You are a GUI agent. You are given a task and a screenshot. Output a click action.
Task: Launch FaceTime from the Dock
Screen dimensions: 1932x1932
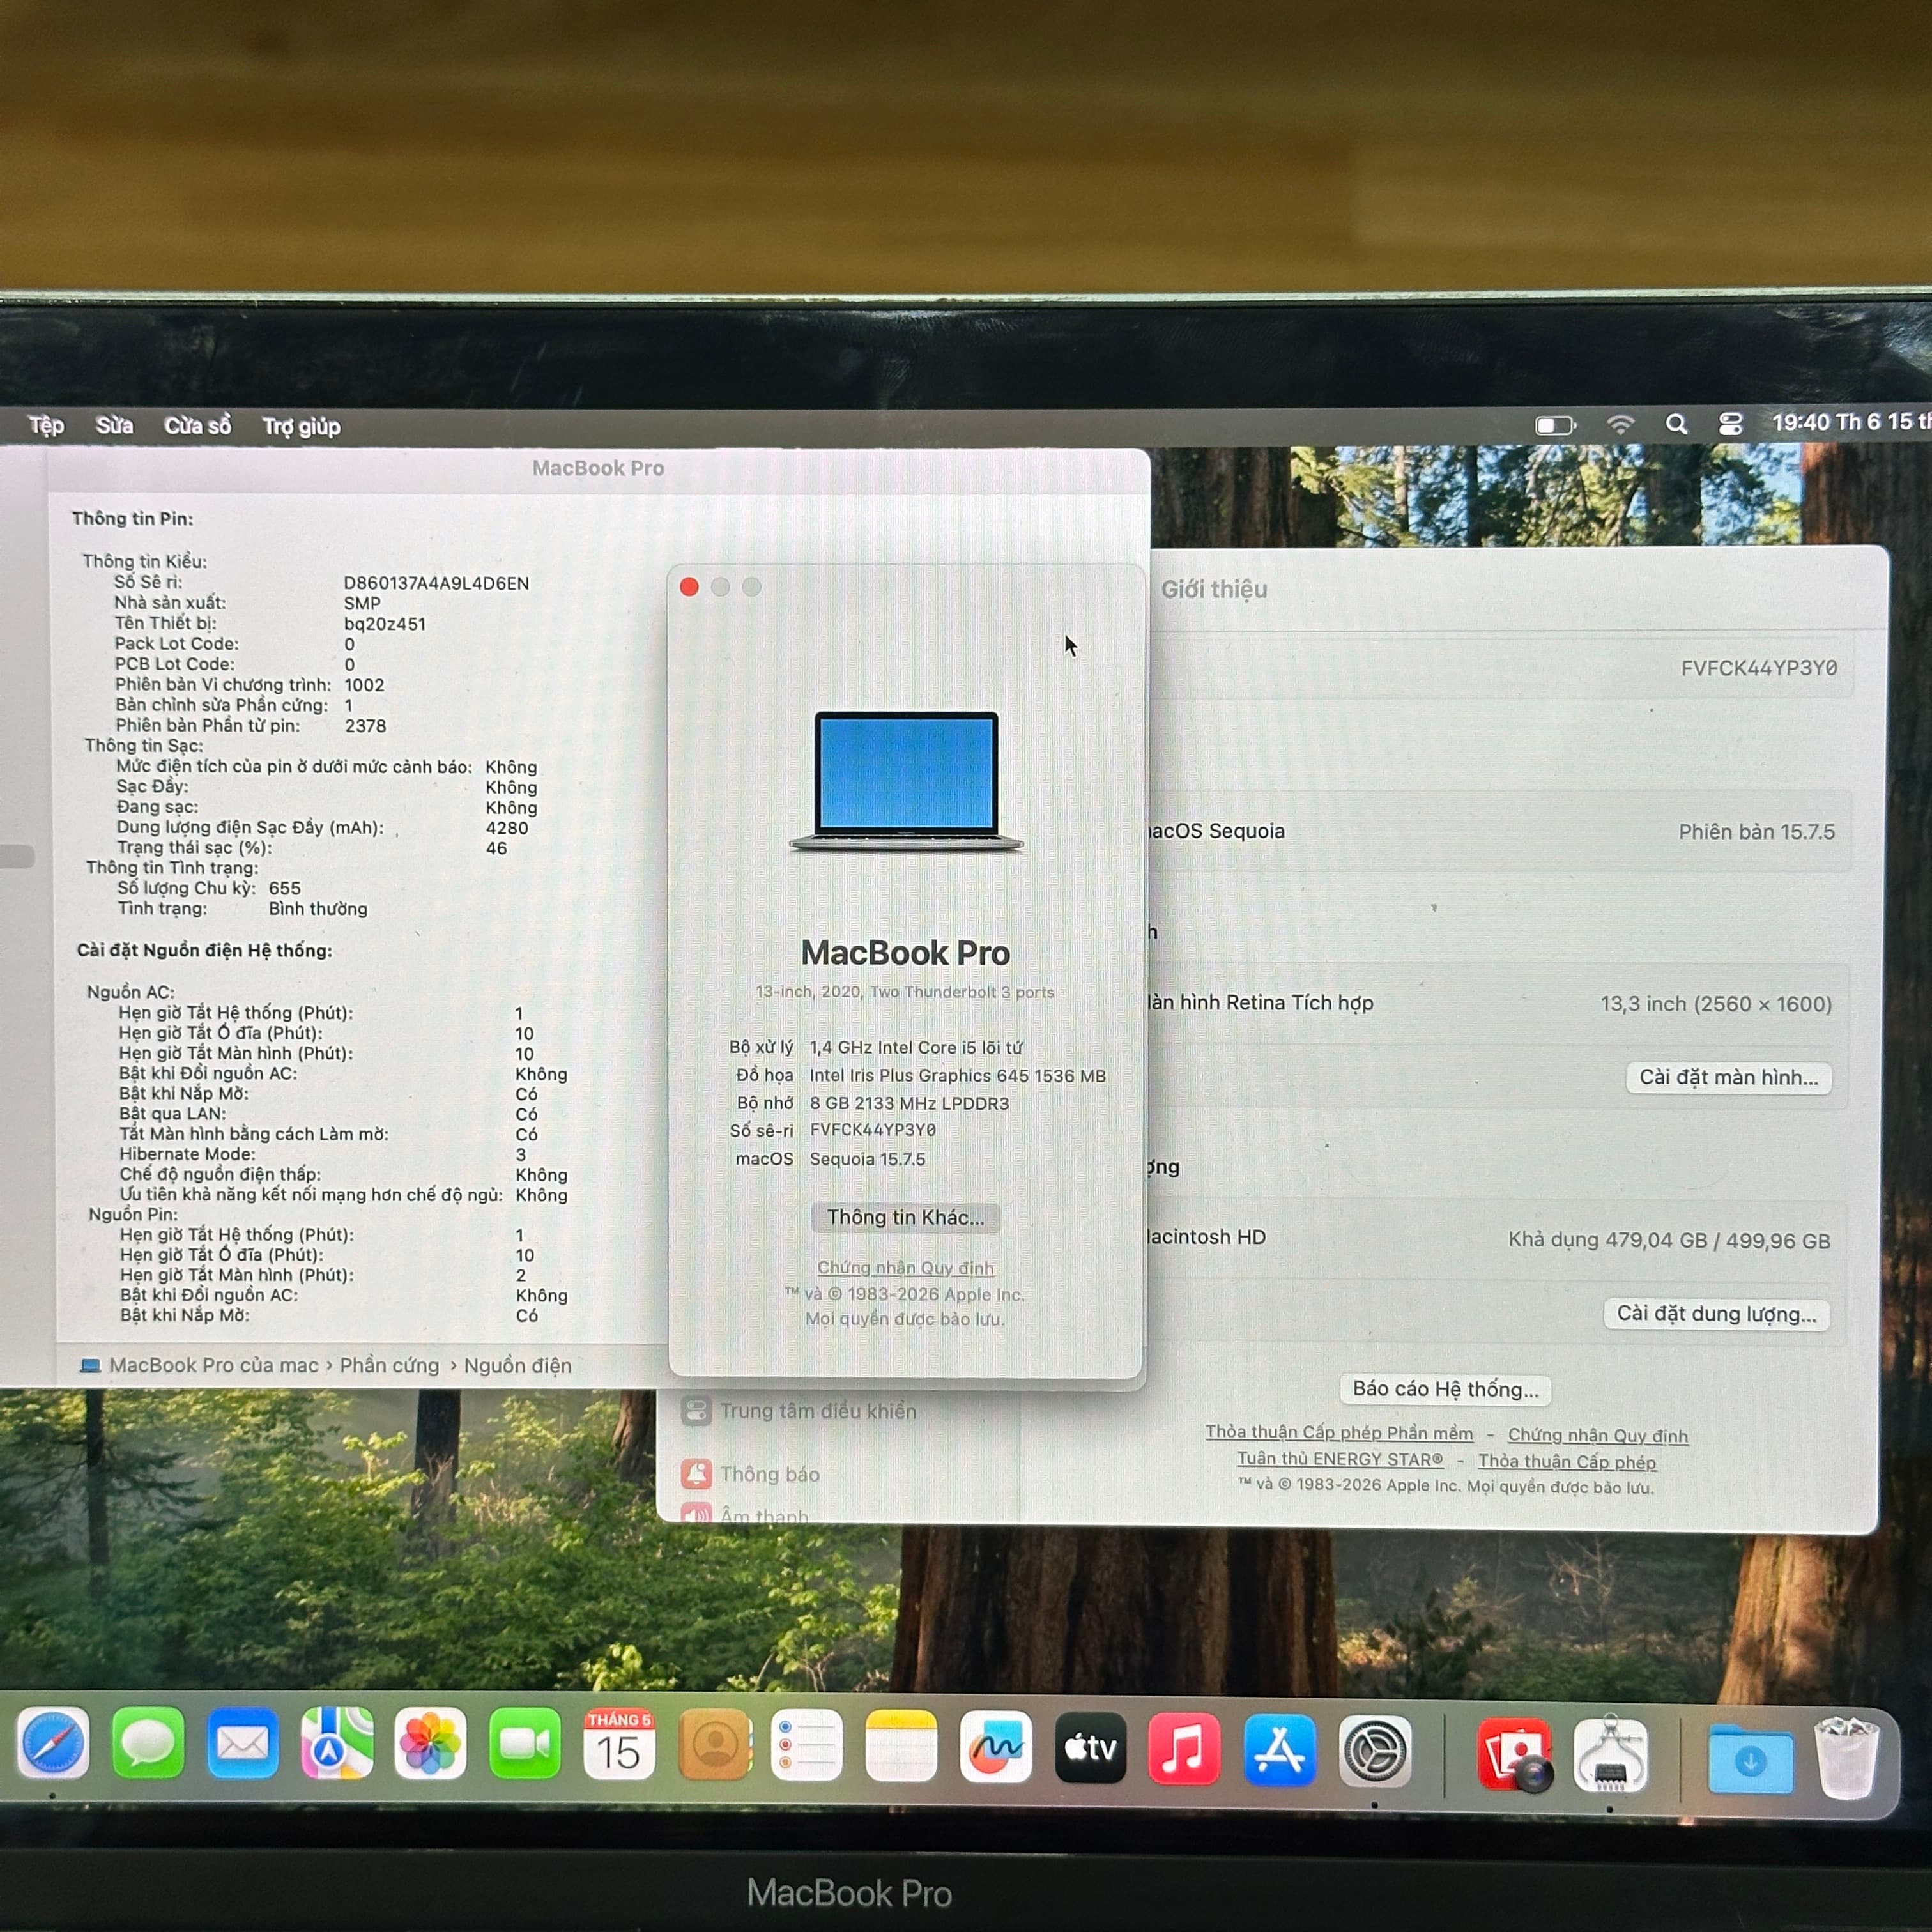coord(525,1744)
